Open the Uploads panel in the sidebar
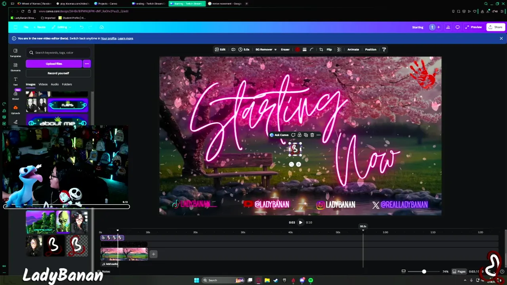This screenshot has height=285, width=507. [15, 110]
